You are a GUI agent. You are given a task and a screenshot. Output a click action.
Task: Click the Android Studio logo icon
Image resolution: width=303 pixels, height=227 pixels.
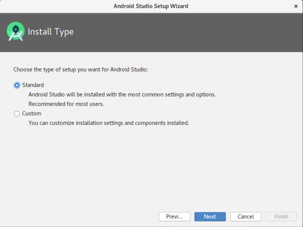(16, 32)
